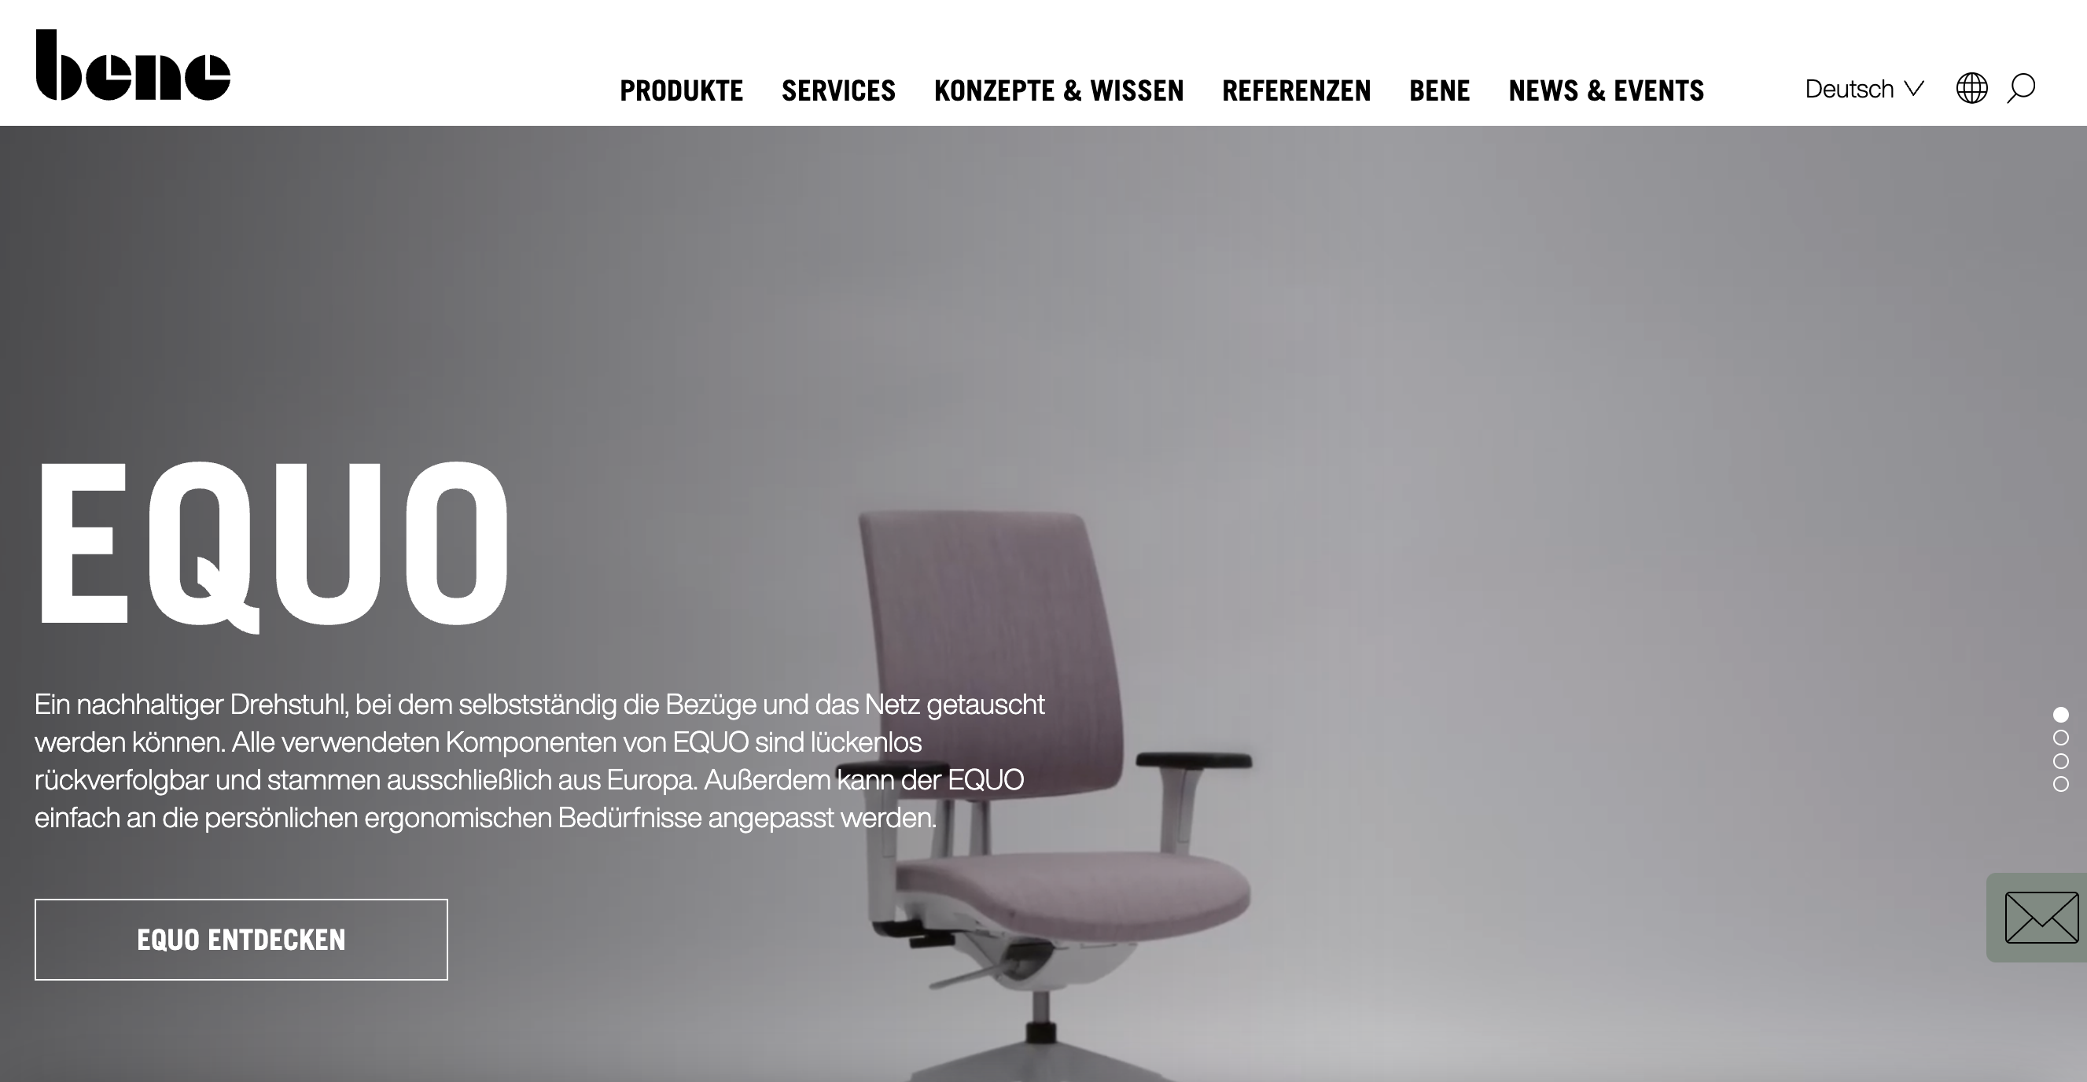Select the third slide indicator dot

coord(2061,761)
